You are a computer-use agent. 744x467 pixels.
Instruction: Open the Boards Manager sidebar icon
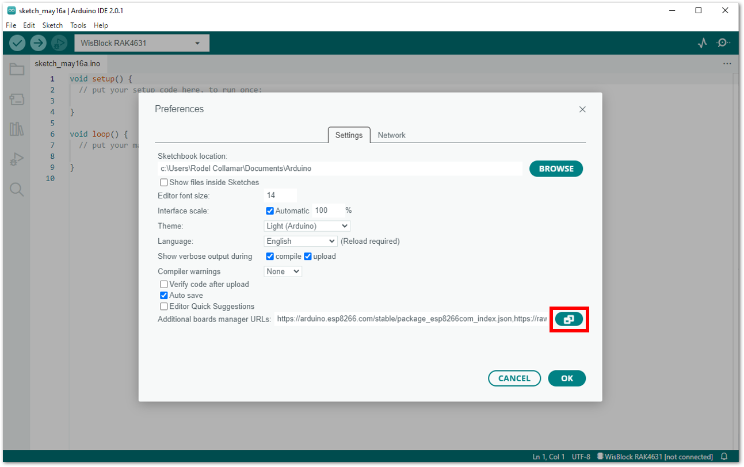coord(17,99)
